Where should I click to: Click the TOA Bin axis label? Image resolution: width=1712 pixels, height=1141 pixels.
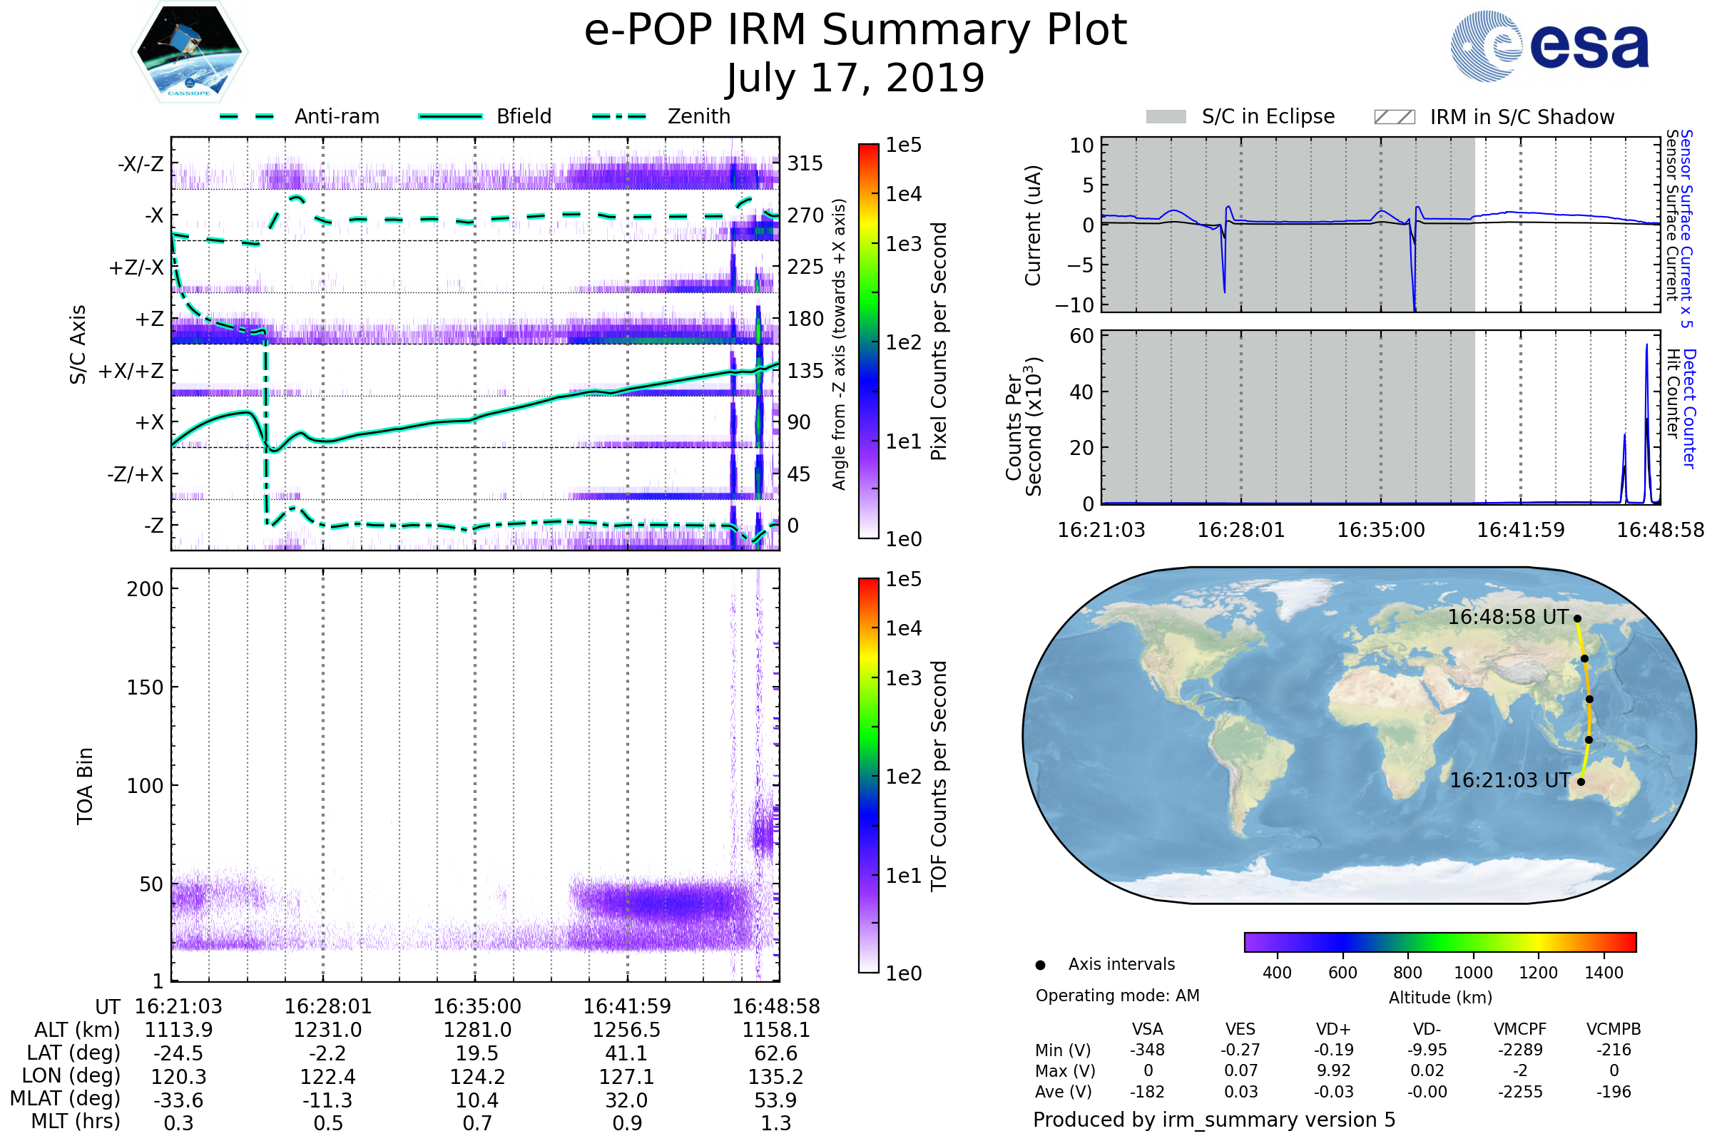[85, 786]
